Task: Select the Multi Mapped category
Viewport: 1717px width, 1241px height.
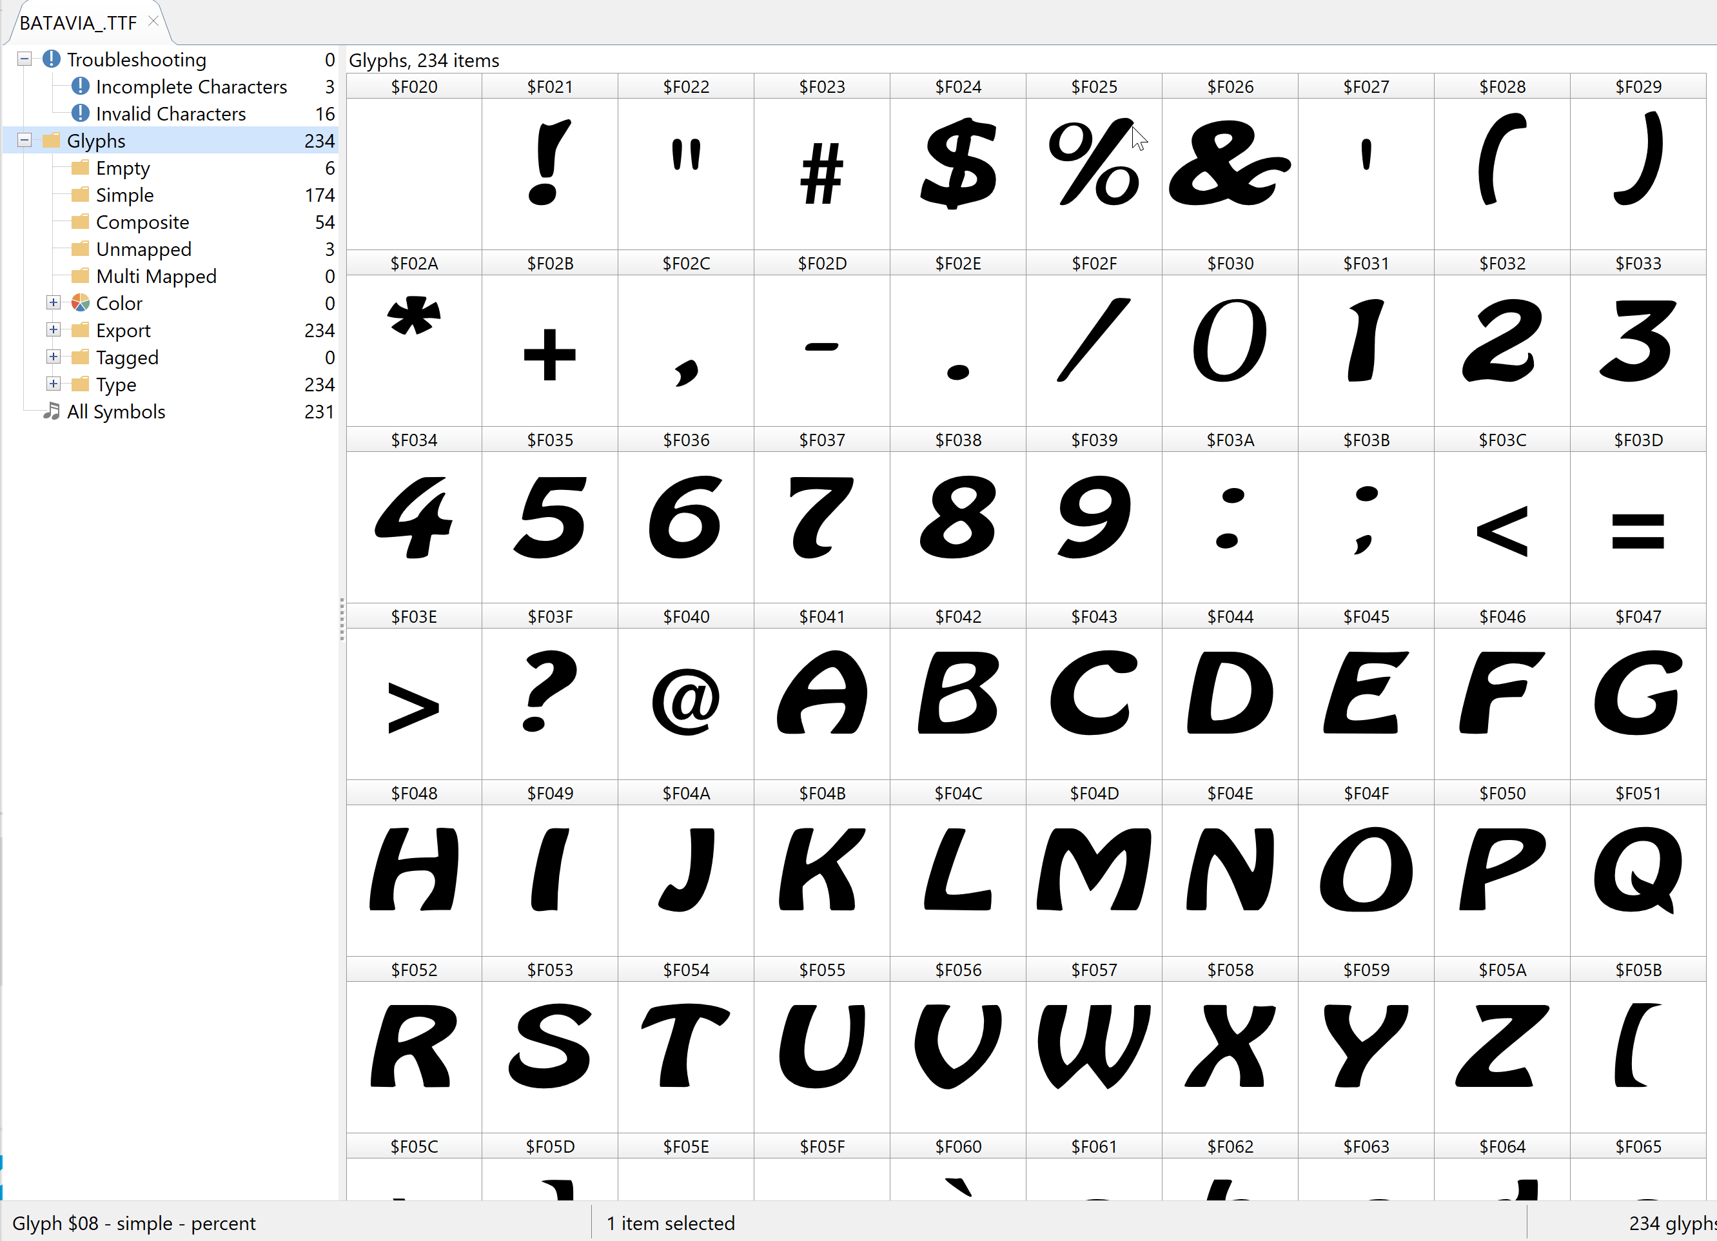Action: tap(156, 277)
